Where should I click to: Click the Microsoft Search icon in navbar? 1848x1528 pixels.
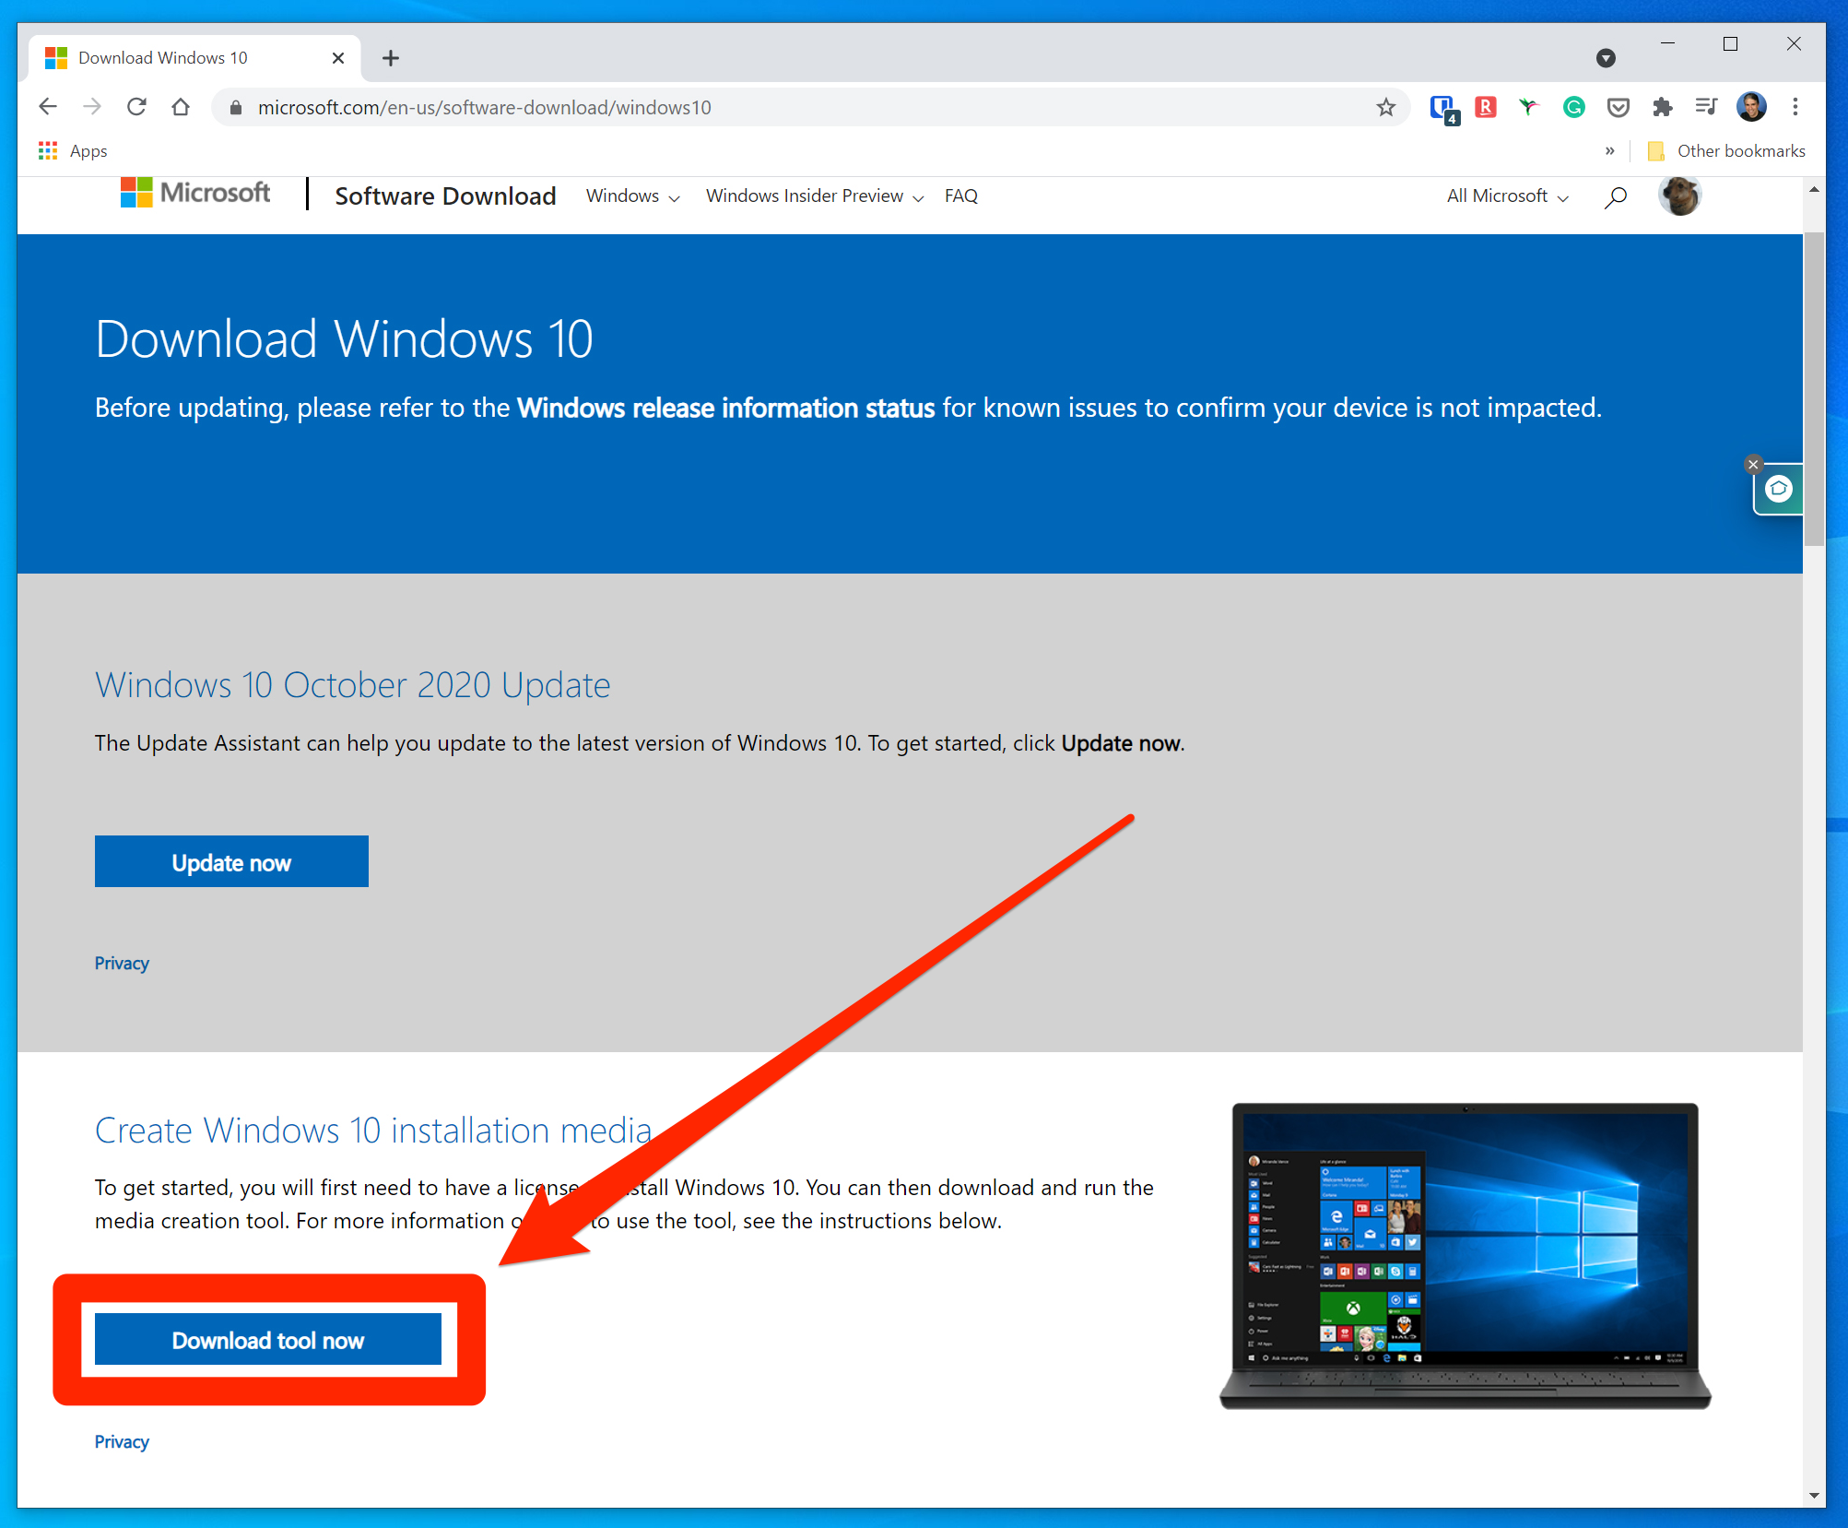click(x=1615, y=196)
